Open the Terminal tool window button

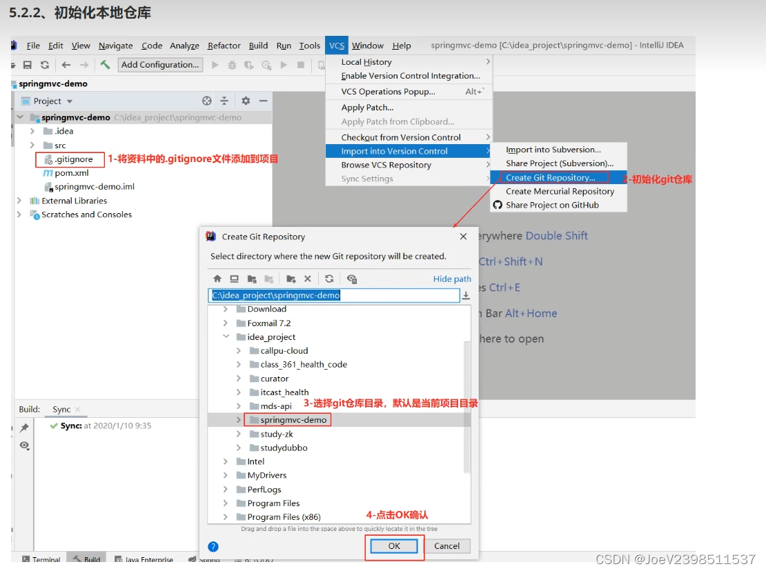click(41, 559)
